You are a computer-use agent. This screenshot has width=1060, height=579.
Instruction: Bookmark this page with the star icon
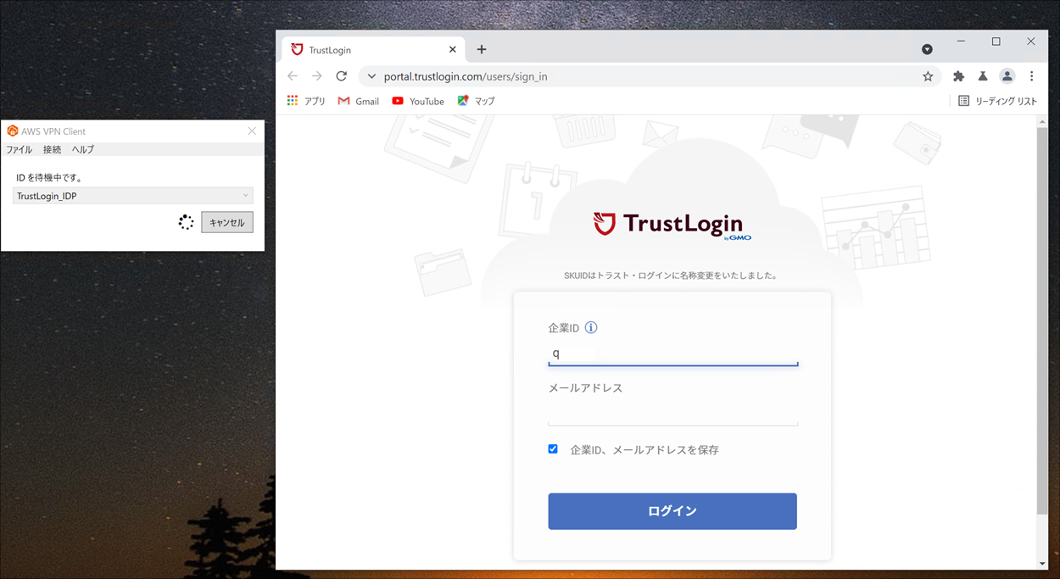[928, 76]
